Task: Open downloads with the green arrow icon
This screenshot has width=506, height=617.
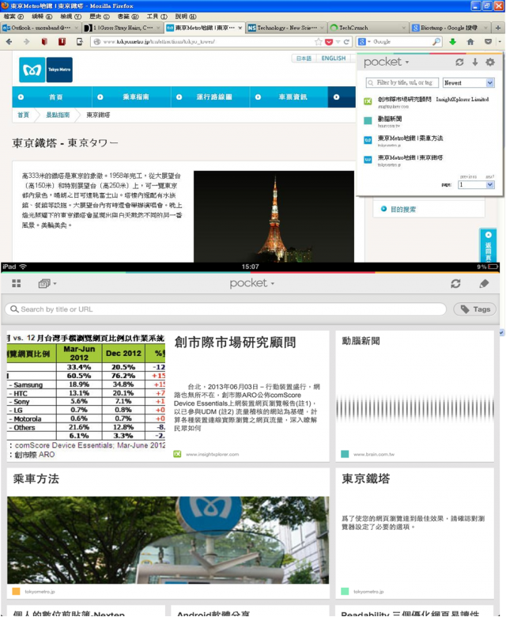Action: pyautogui.click(x=453, y=42)
